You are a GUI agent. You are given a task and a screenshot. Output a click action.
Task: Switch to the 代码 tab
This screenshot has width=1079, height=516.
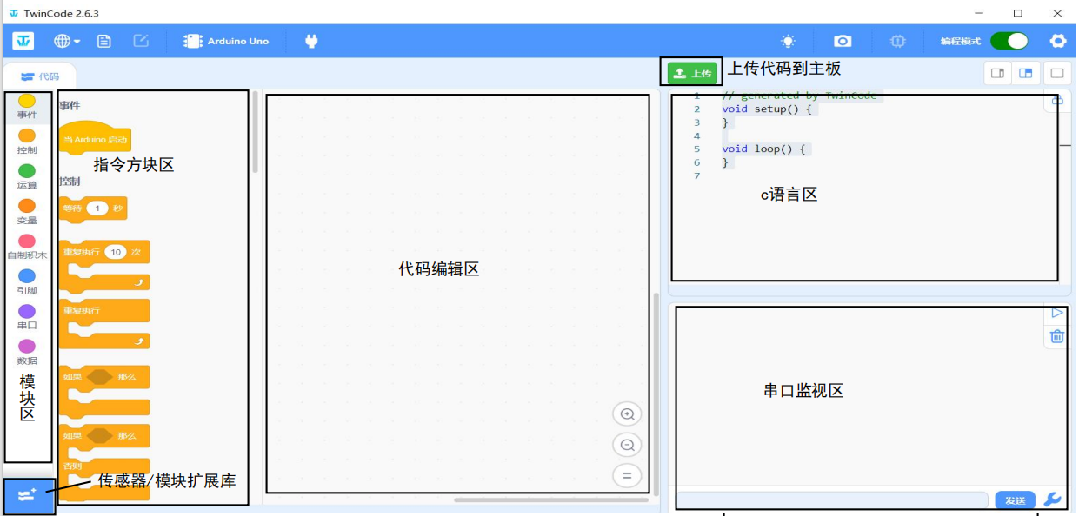40,76
